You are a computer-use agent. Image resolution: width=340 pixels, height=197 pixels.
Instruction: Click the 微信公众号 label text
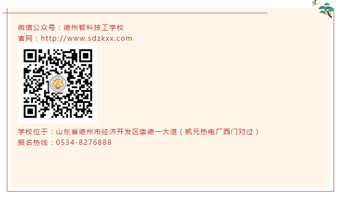click(x=37, y=28)
